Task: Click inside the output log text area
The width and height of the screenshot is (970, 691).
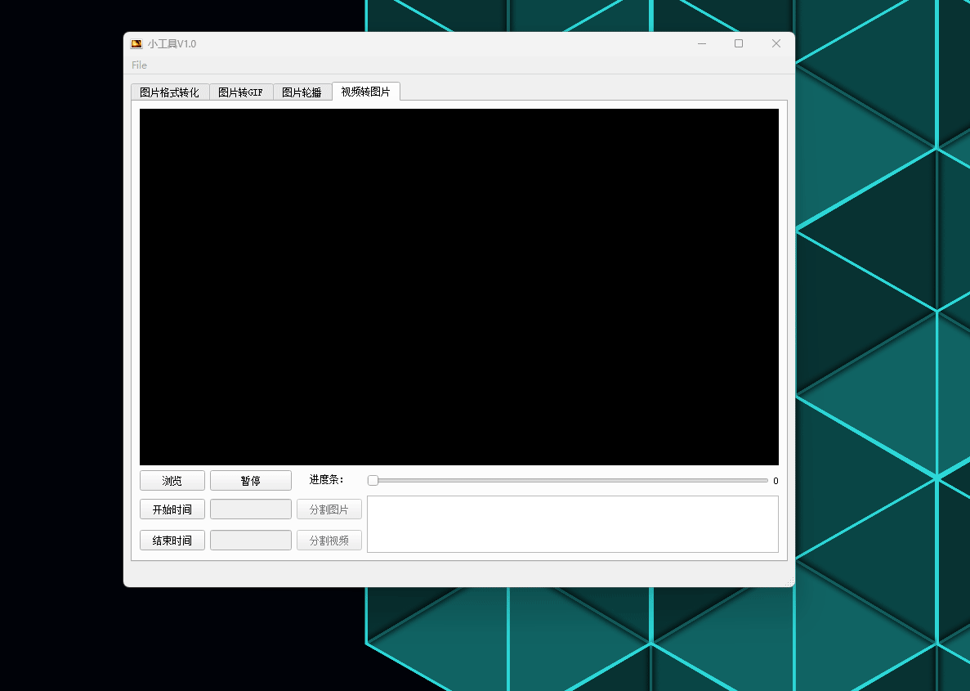Action: [573, 524]
